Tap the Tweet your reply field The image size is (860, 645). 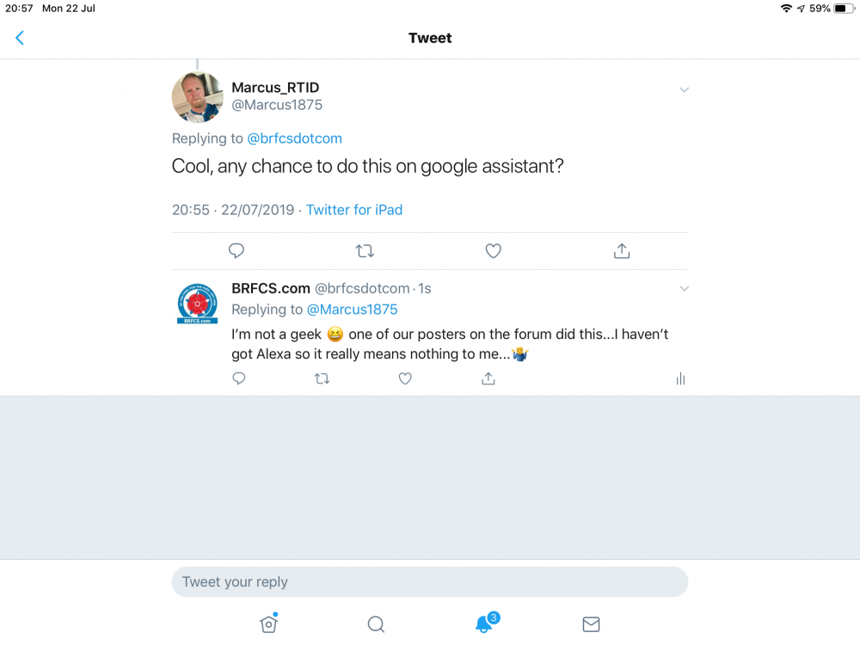430,582
